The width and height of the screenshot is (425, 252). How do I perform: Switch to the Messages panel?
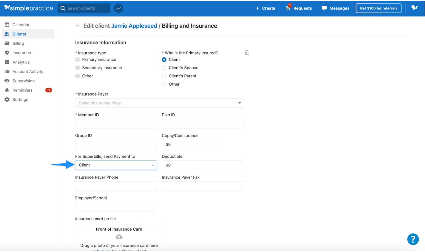tap(335, 8)
